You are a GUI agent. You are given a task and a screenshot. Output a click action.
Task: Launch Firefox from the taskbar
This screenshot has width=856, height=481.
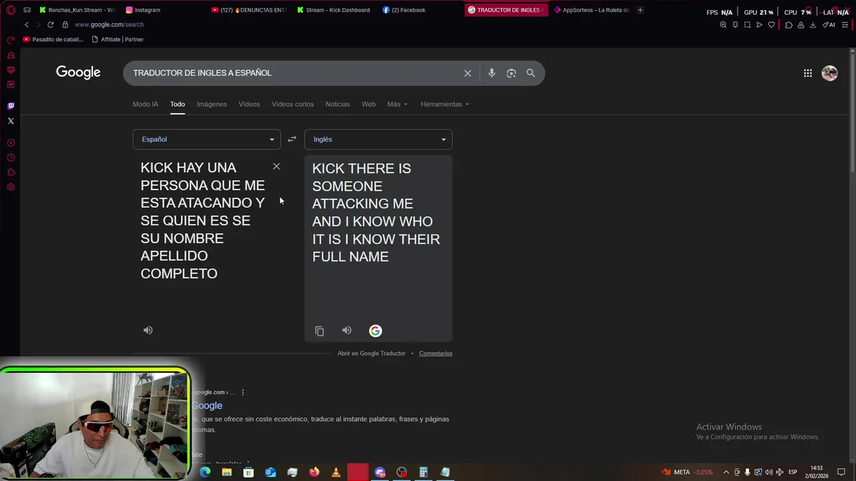[x=314, y=472]
